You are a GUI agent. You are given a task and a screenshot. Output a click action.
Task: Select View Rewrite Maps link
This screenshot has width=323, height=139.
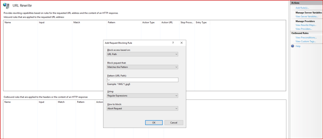(306, 25)
